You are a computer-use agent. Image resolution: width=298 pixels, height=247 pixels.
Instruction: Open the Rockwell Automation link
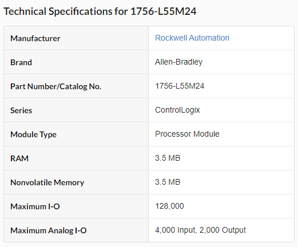[192, 38]
